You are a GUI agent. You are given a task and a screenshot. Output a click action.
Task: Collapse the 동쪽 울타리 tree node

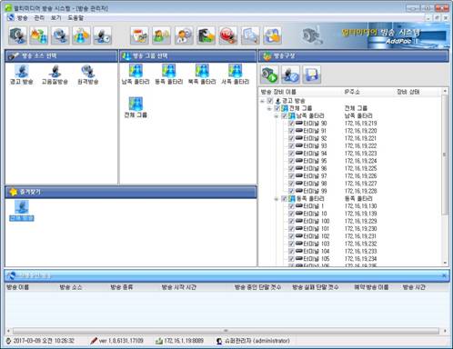coord(277,199)
